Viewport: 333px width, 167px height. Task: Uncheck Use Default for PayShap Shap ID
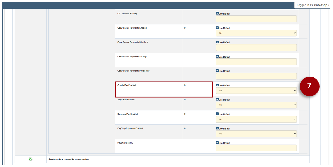[218, 143]
